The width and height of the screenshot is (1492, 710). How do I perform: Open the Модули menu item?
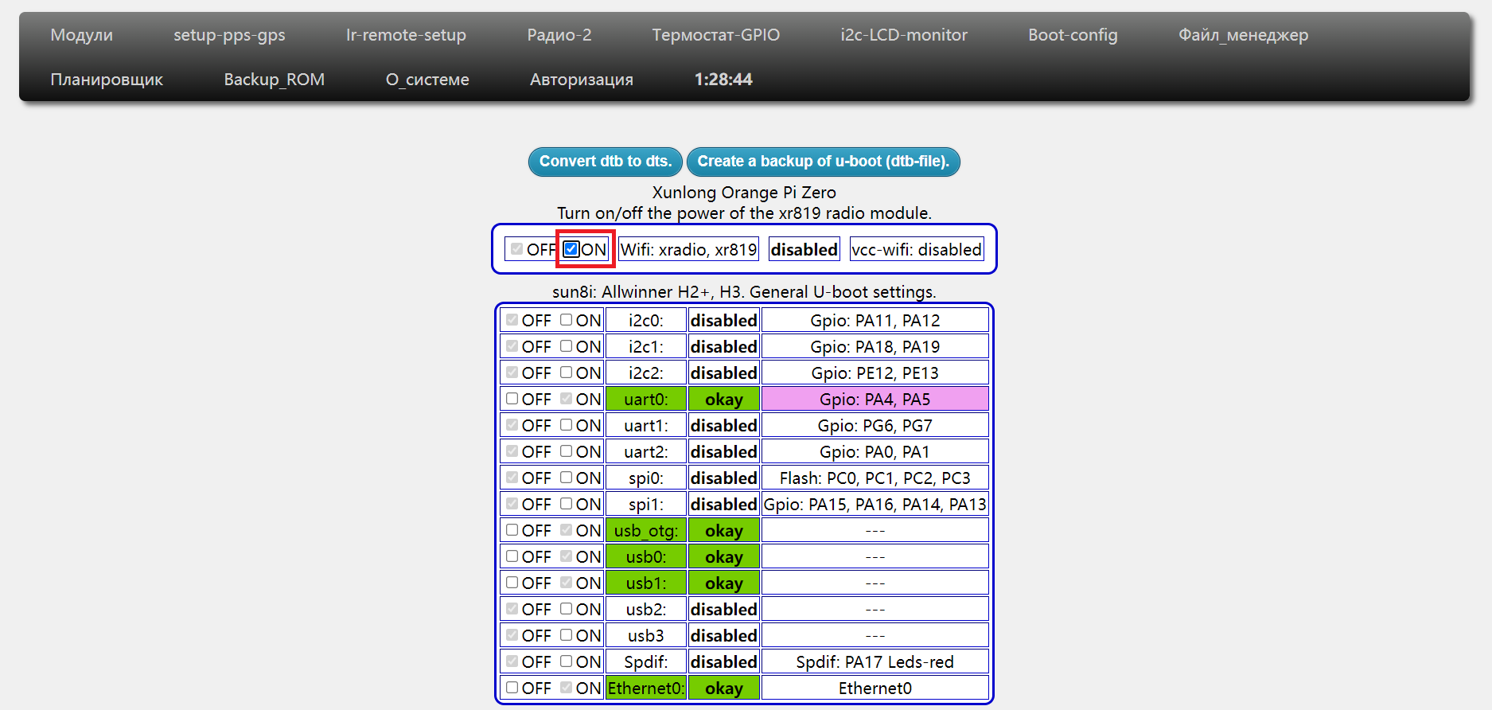pyautogui.click(x=82, y=35)
